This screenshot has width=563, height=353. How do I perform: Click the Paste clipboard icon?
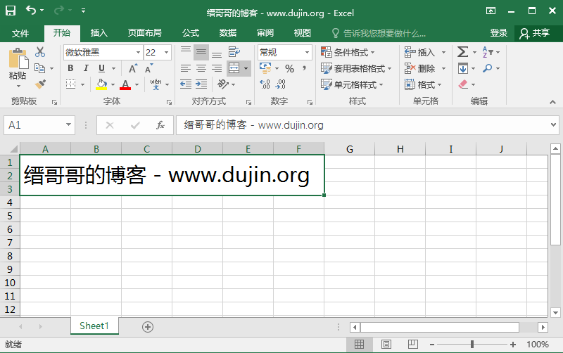click(x=18, y=58)
